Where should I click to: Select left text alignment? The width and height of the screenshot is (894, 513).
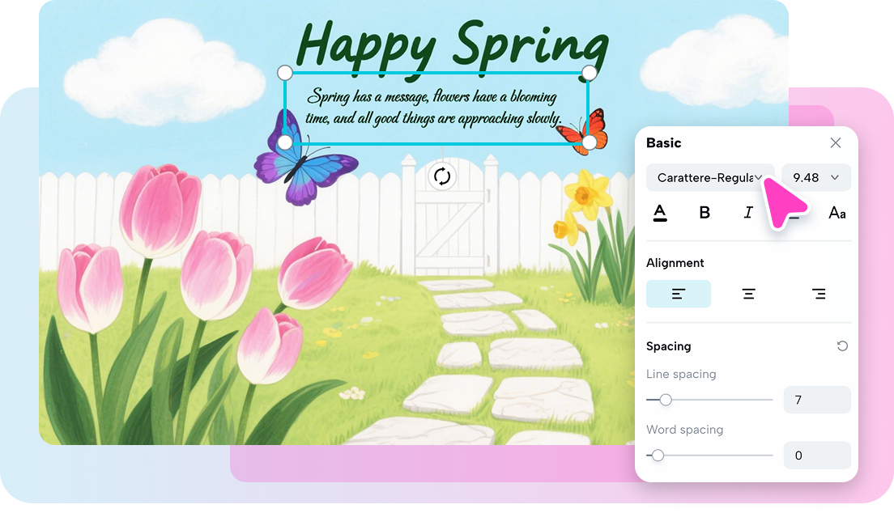tap(679, 294)
